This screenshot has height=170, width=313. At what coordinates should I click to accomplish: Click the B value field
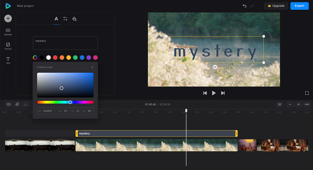(x=87, y=111)
